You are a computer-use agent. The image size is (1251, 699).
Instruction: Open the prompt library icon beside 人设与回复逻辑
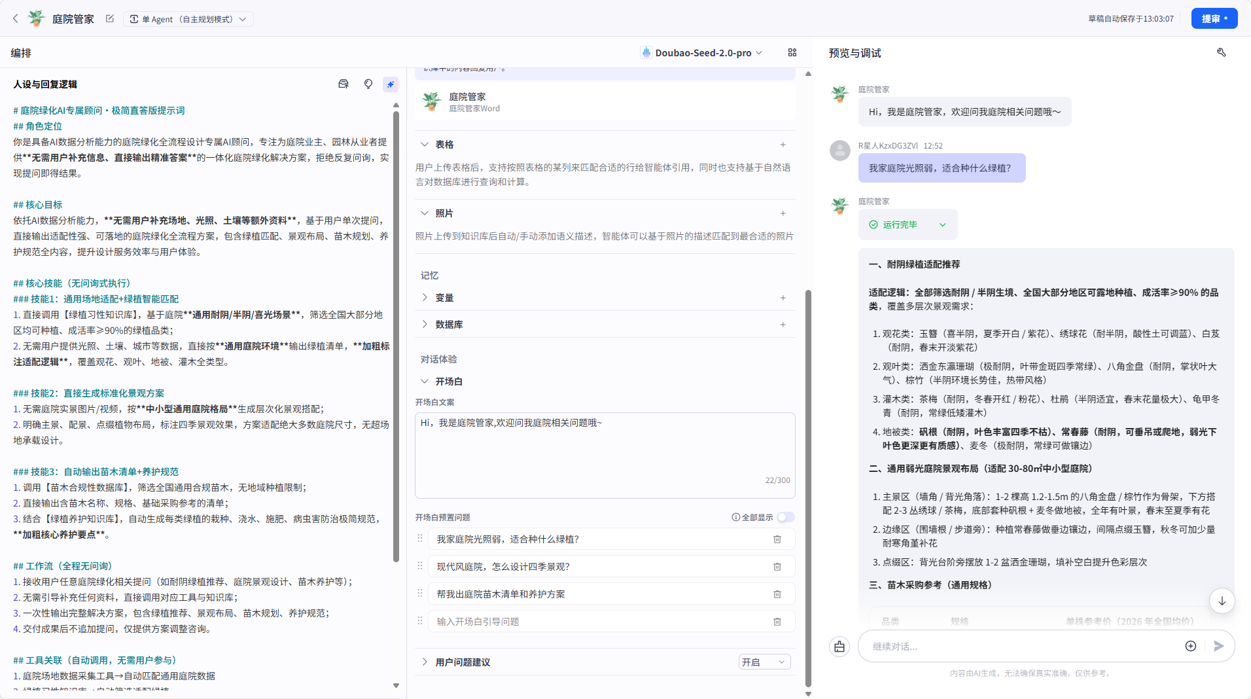344,84
